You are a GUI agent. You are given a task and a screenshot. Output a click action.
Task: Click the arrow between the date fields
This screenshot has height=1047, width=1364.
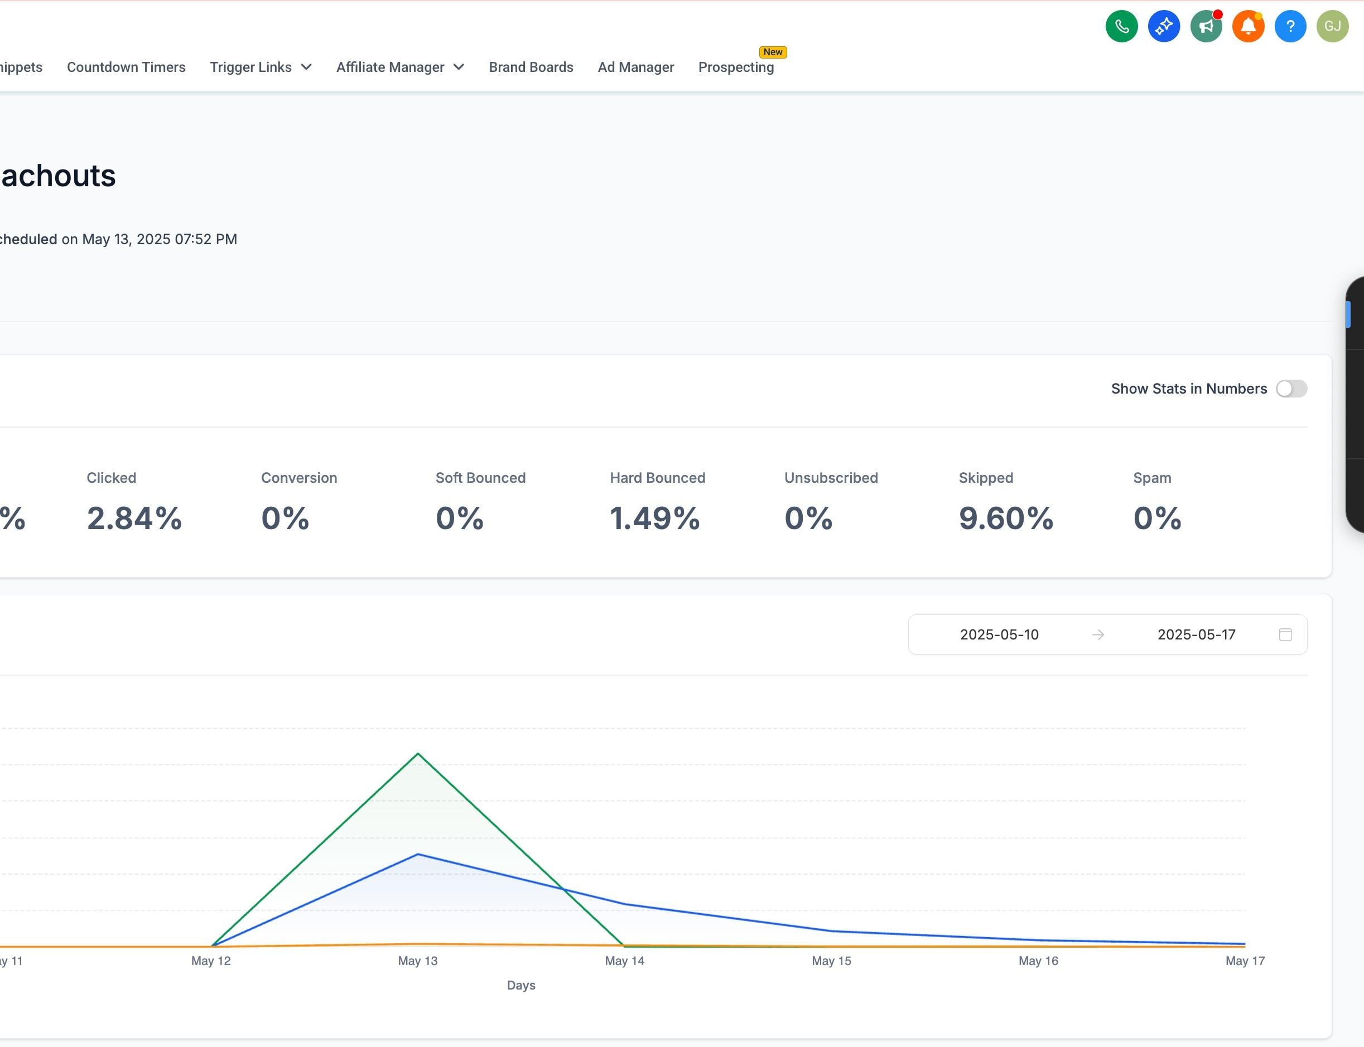(1098, 634)
